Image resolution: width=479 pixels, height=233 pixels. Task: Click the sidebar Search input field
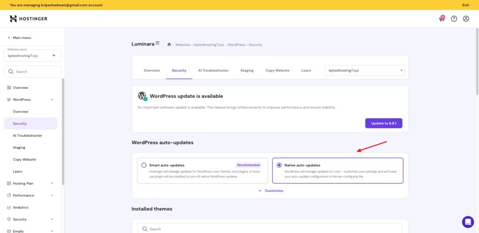tap(32, 72)
